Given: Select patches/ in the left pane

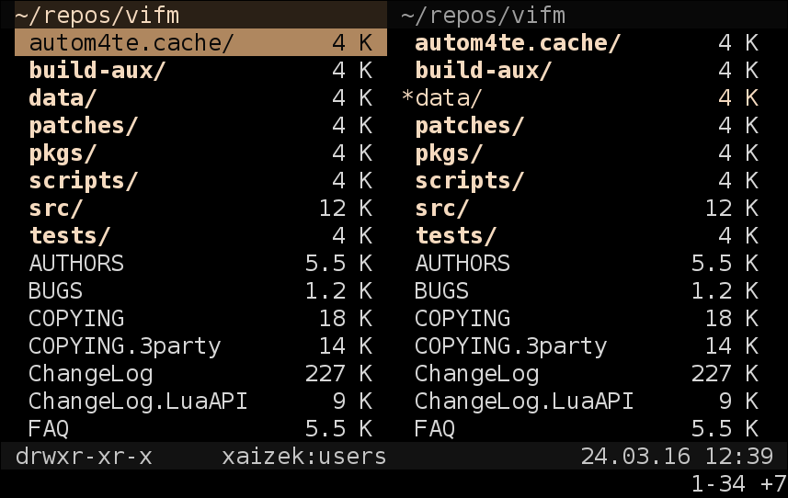Looking at the screenshot, I should click(201, 125).
